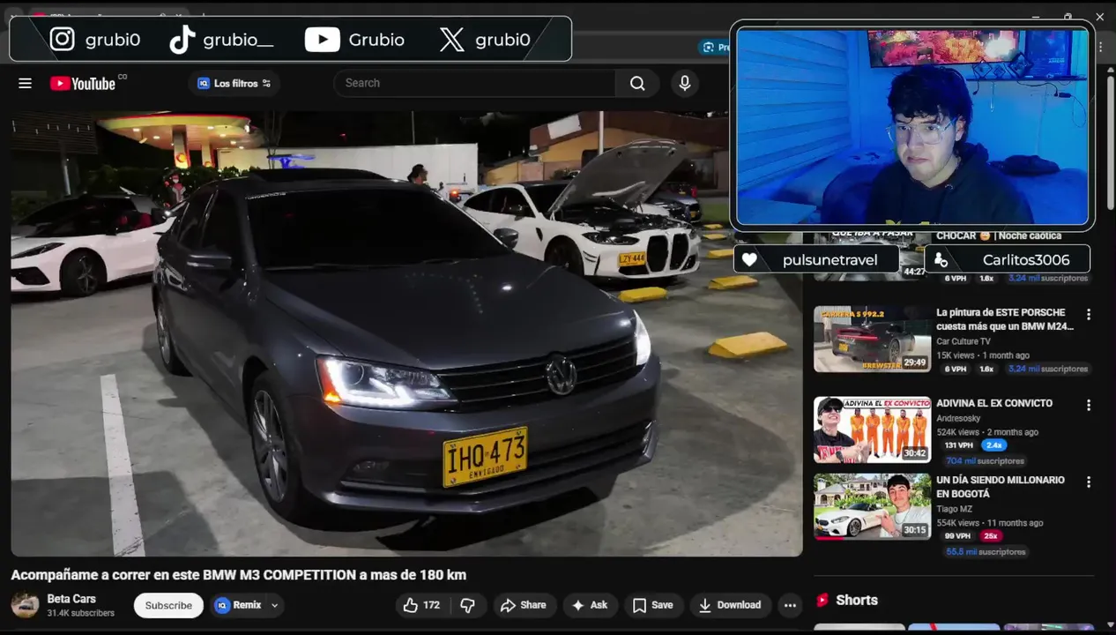This screenshot has width=1116, height=635.
Task: Open the 44:27 video thumbnail
Action: point(872,257)
